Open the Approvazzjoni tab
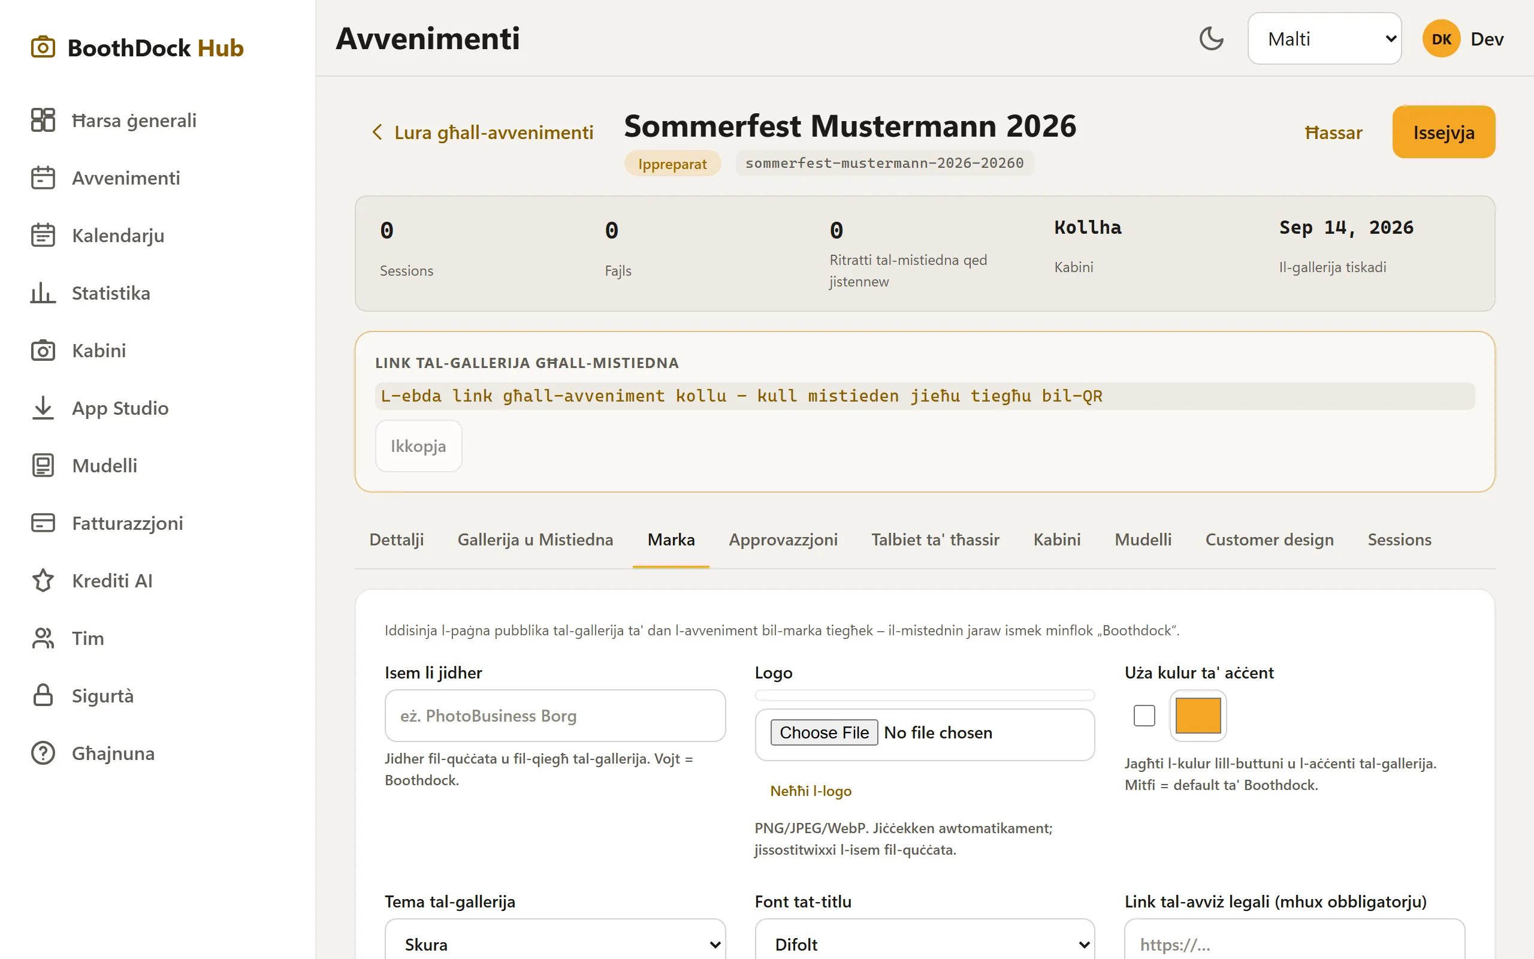The image size is (1534, 959). point(783,540)
